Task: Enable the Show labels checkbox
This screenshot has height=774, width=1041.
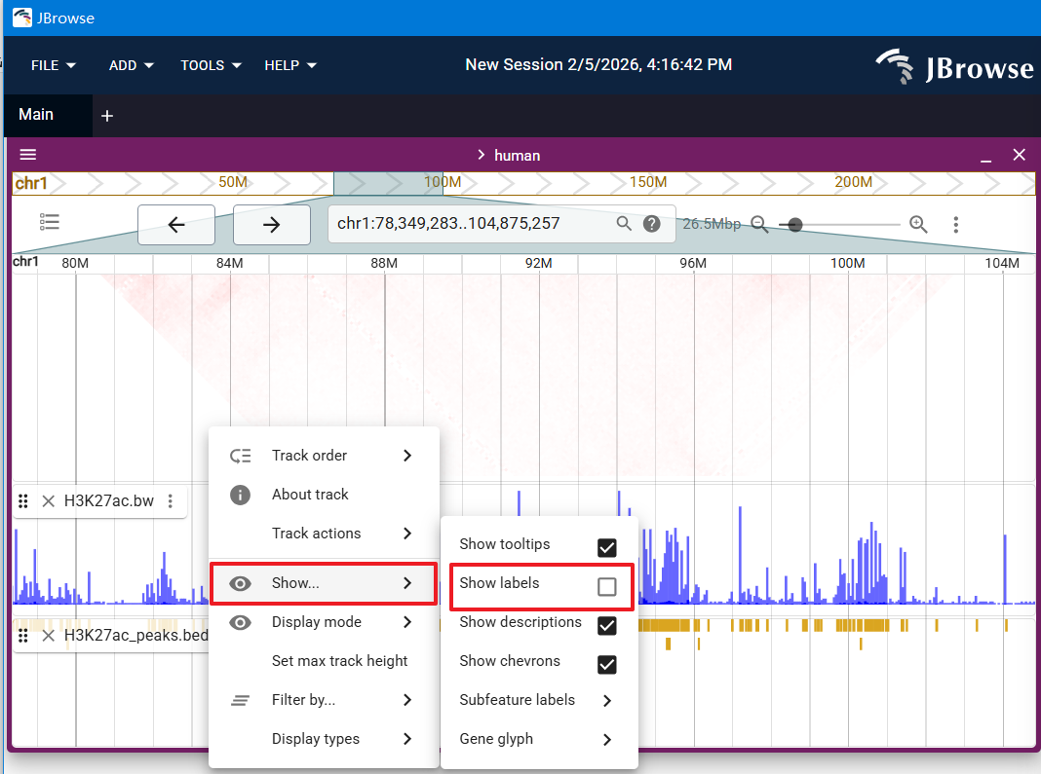Action: 607,586
